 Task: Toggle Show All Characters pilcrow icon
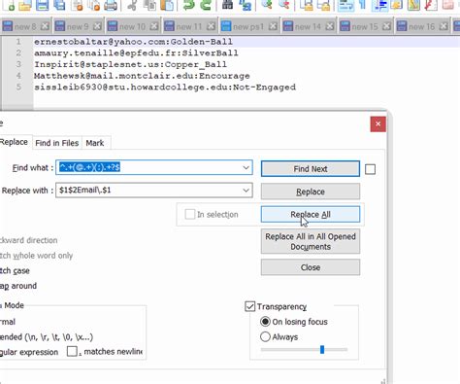tap(363, 5)
